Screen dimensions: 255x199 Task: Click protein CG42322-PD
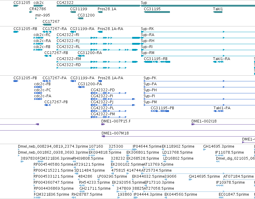[102, 90]
